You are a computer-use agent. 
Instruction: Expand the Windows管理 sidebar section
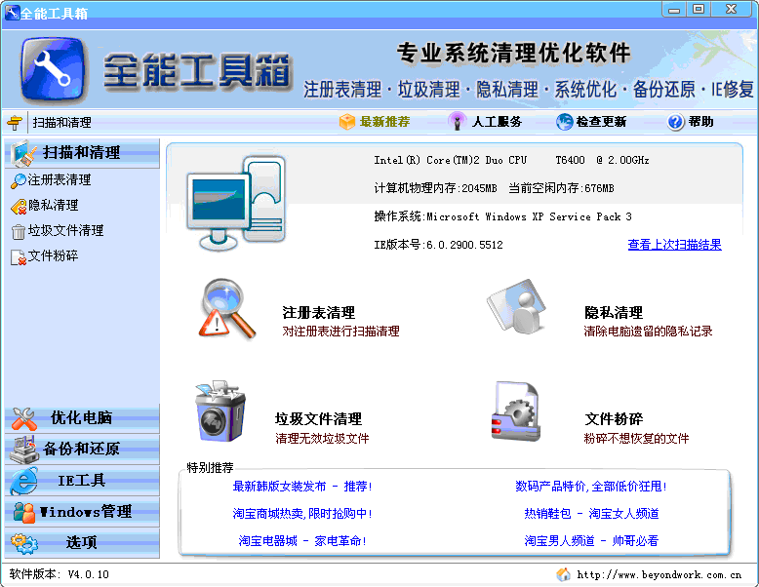(x=82, y=512)
